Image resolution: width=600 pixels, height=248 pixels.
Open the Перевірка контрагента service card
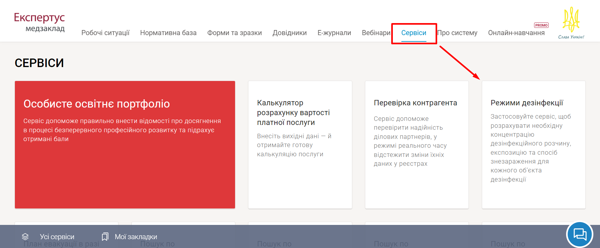(417, 145)
